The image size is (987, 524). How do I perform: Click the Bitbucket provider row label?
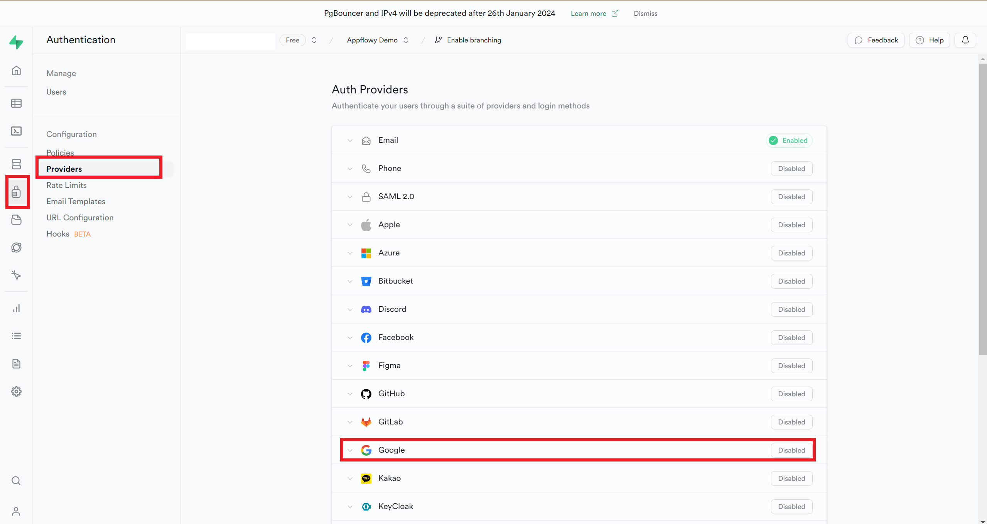point(395,281)
